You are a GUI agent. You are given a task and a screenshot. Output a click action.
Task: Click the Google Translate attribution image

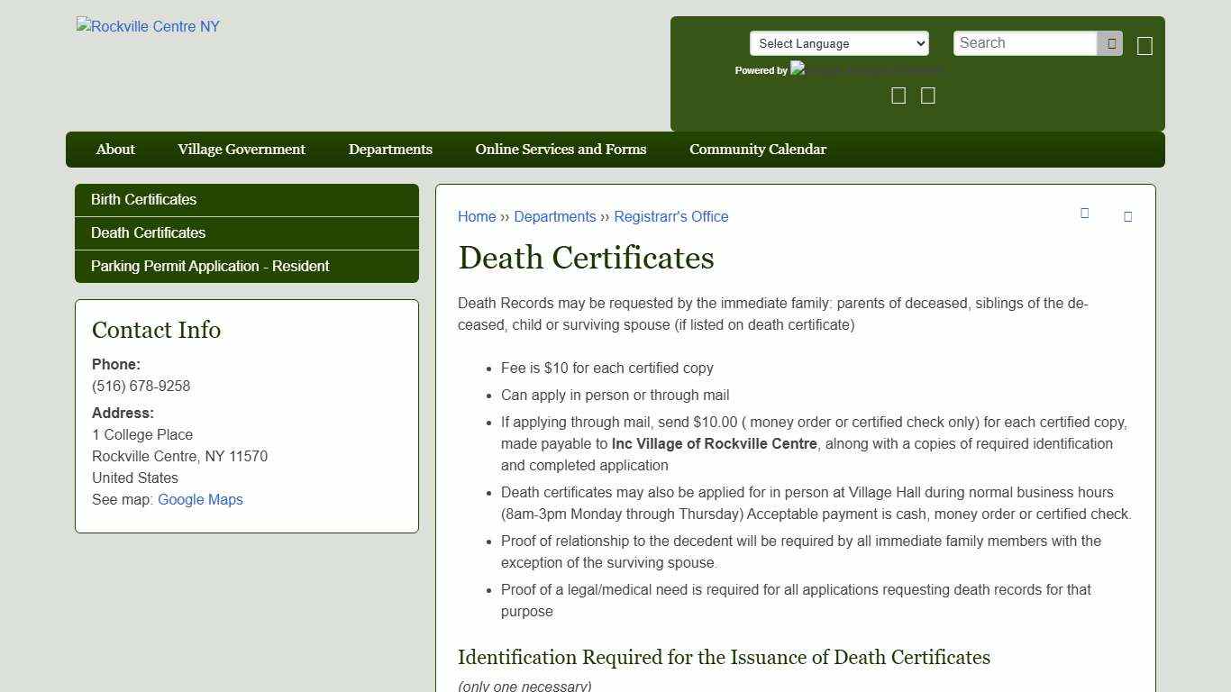click(x=865, y=69)
